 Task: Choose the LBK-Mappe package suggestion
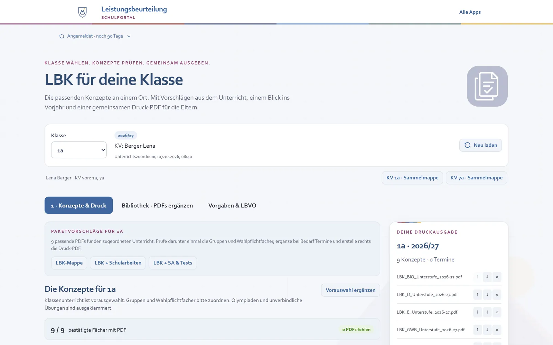69,263
